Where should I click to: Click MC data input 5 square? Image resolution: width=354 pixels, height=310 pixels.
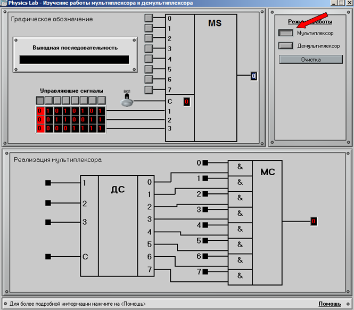click(x=205, y=241)
